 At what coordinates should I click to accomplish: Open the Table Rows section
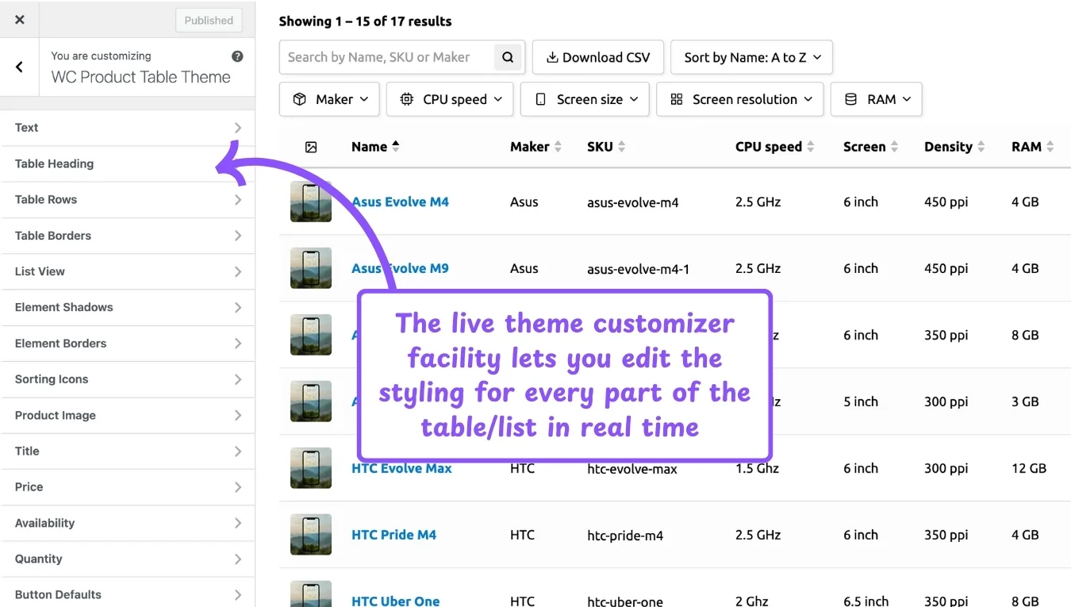click(x=128, y=200)
